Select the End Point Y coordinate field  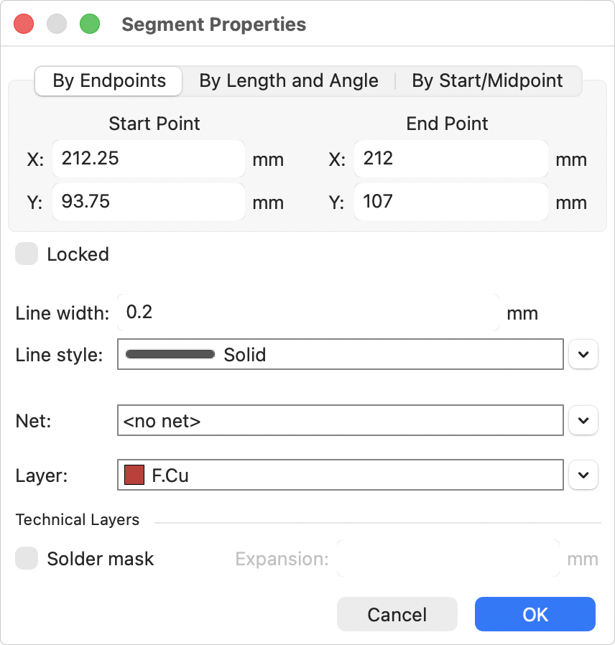pyautogui.click(x=450, y=202)
